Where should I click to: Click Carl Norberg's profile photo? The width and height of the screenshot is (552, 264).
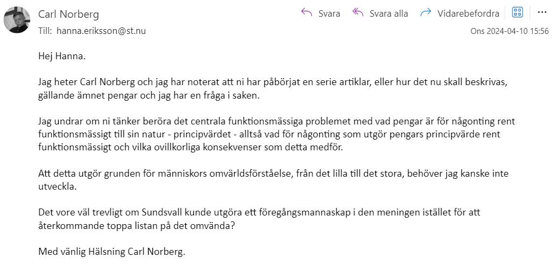coord(17,20)
